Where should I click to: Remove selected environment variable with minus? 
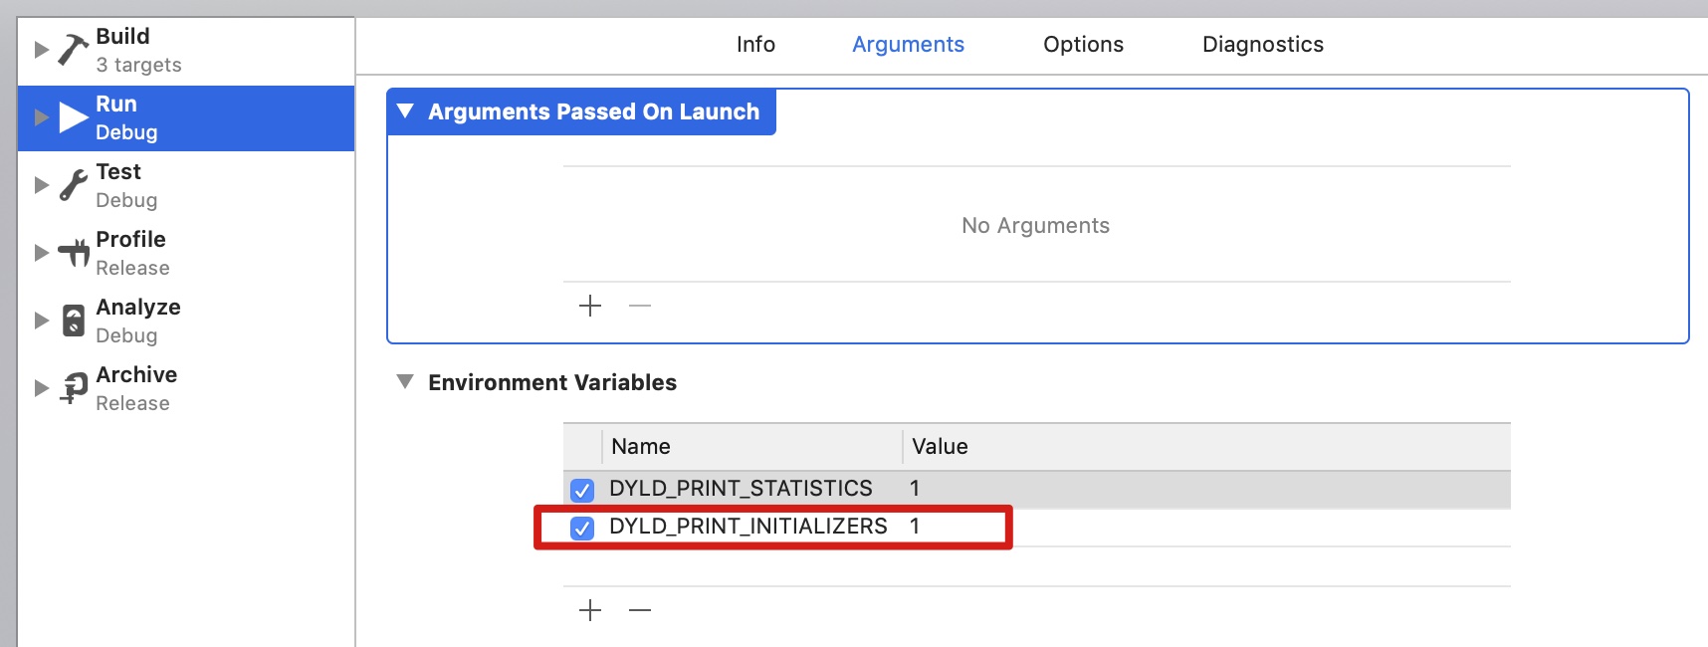click(640, 610)
